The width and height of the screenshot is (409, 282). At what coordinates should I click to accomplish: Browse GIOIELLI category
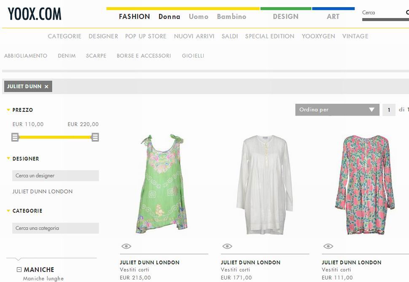[193, 56]
